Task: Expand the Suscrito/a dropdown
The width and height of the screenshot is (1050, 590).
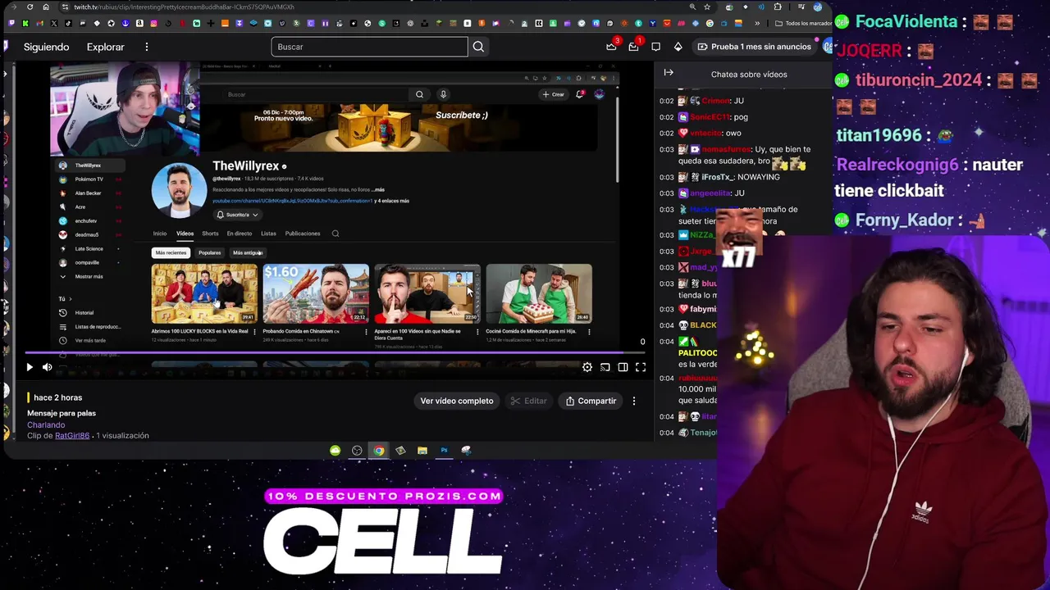Action: click(x=237, y=215)
